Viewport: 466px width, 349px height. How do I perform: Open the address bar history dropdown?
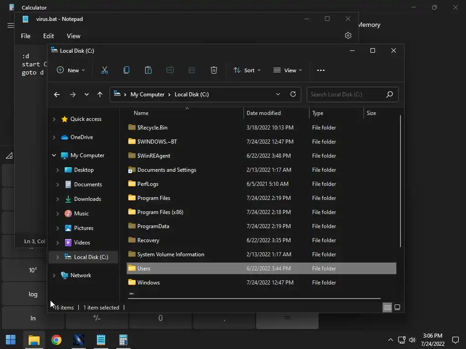point(278,94)
